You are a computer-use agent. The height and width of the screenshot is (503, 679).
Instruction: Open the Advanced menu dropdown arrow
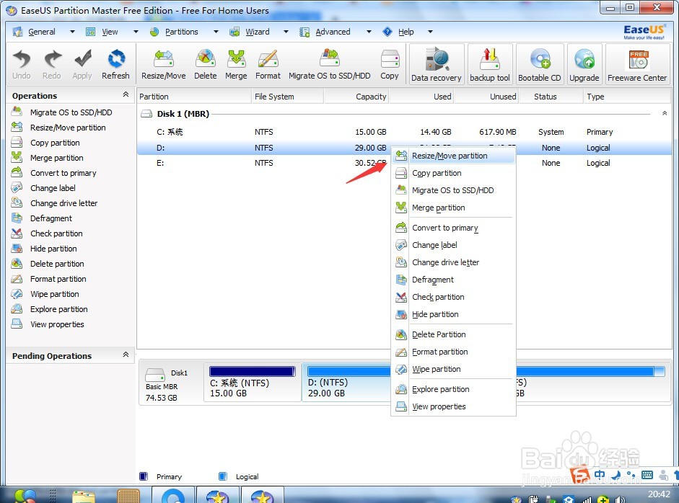click(x=369, y=32)
